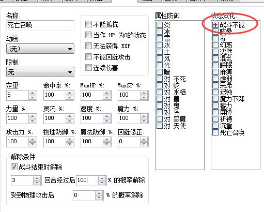
Task: Toggle 屏障 state change box
Action: pos(215,112)
